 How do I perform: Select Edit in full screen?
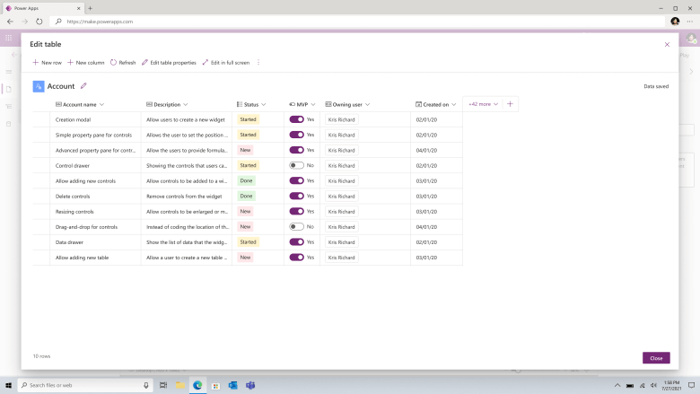(x=226, y=63)
